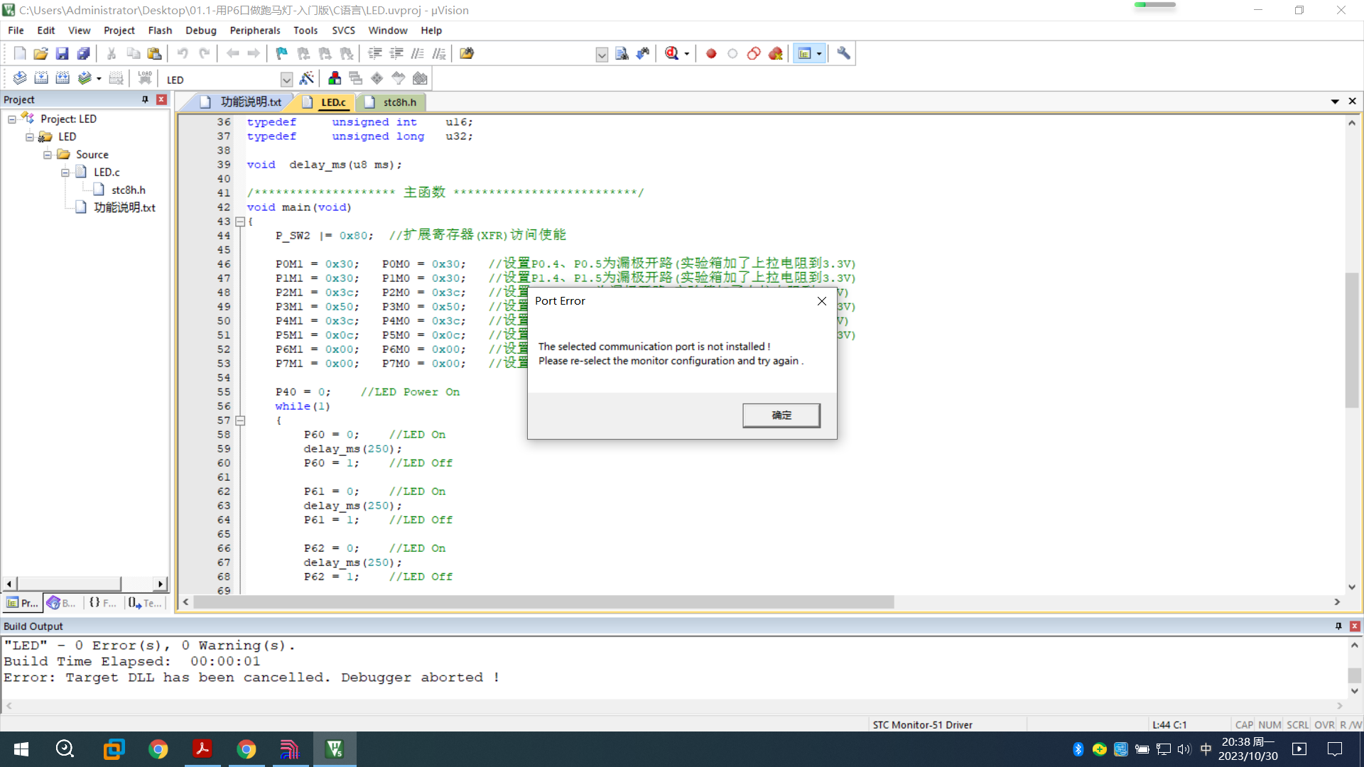Open the find text combo dropdown
Image resolution: width=1364 pixels, height=767 pixels.
(x=602, y=54)
